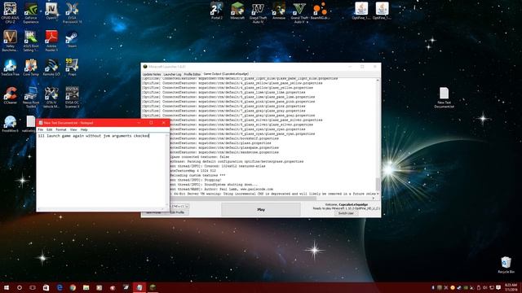Launch Microsoft Edge from the taskbar

[x=60, y=287]
